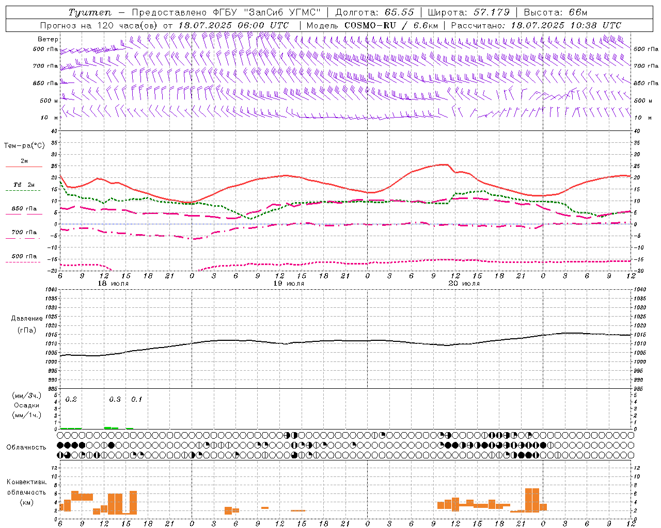Click the 18 июля date label

(113, 284)
